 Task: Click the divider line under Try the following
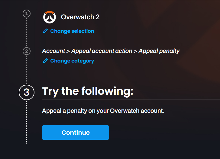tap(131, 99)
